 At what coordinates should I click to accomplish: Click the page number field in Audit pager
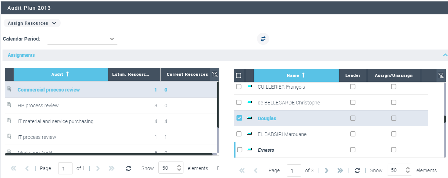65,168
